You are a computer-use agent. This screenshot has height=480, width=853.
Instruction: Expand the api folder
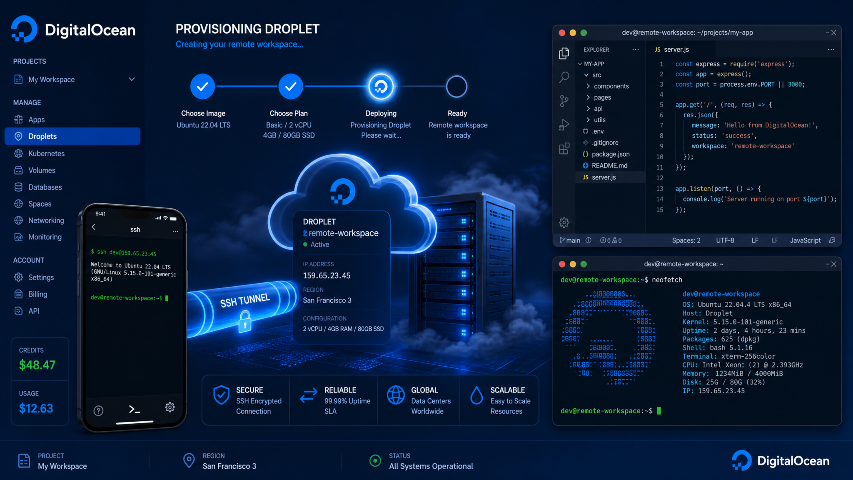click(588, 109)
